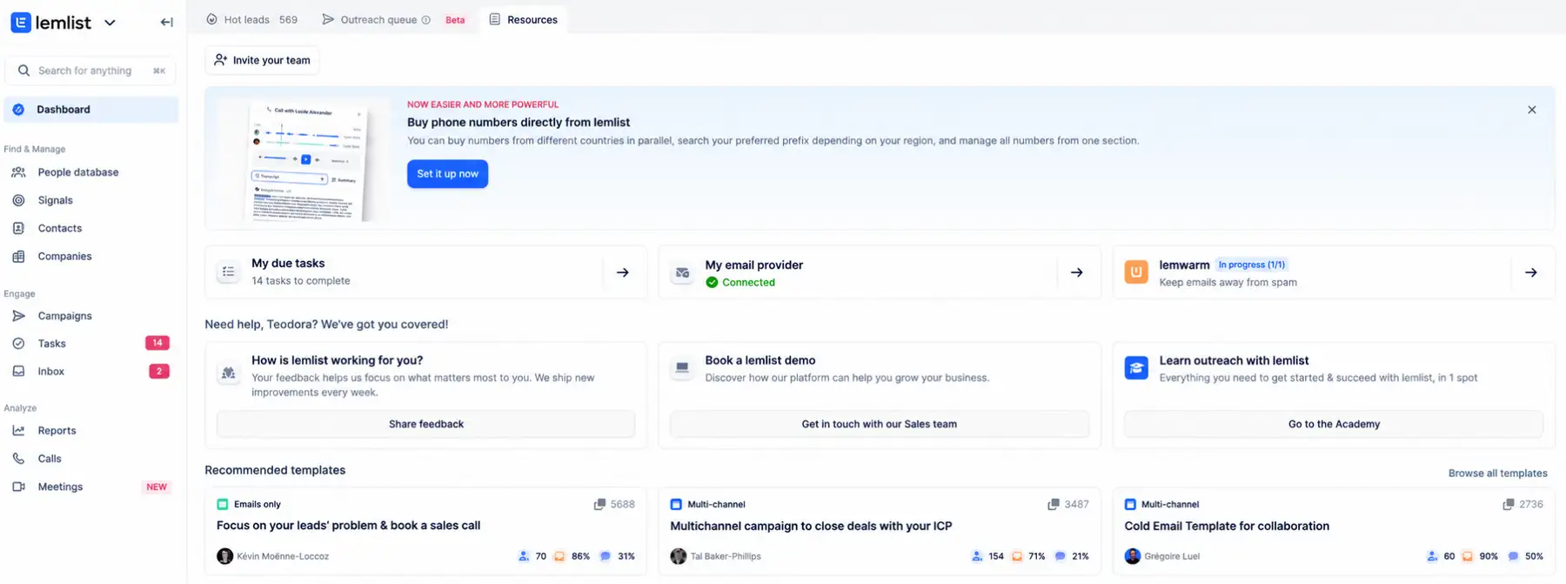This screenshot has height=584, width=1566.
Task: Click the NEW badge beside Meetings
Action: point(157,487)
